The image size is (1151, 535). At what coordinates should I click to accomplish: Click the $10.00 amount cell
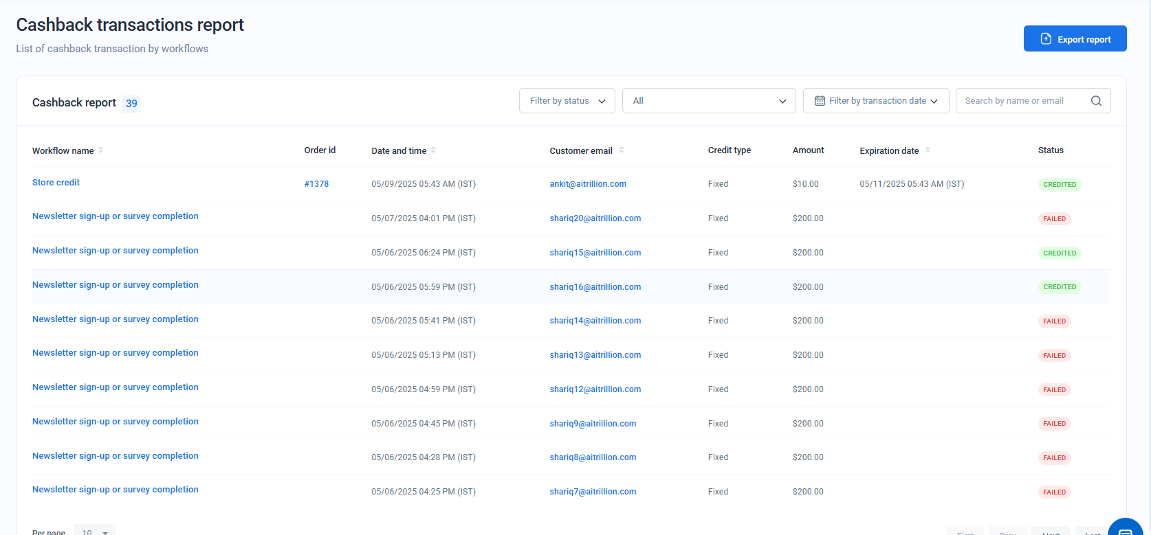point(805,183)
